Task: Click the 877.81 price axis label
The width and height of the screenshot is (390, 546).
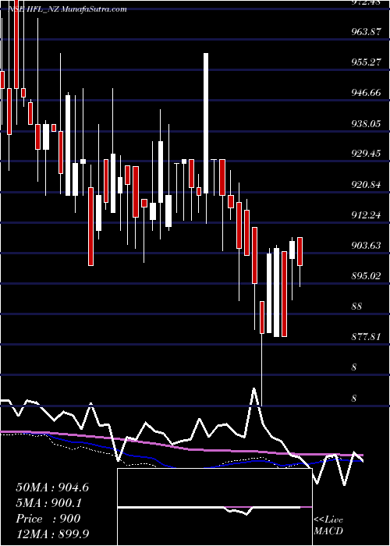Action: tap(366, 337)
